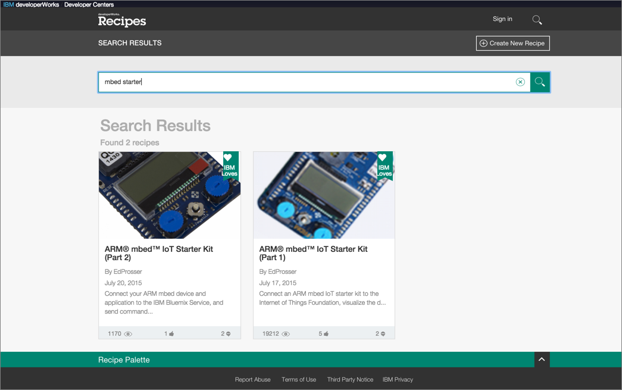Click the Recipes logo
The width and height of the screenshot is (622, 390).
[x=122, y=20]
